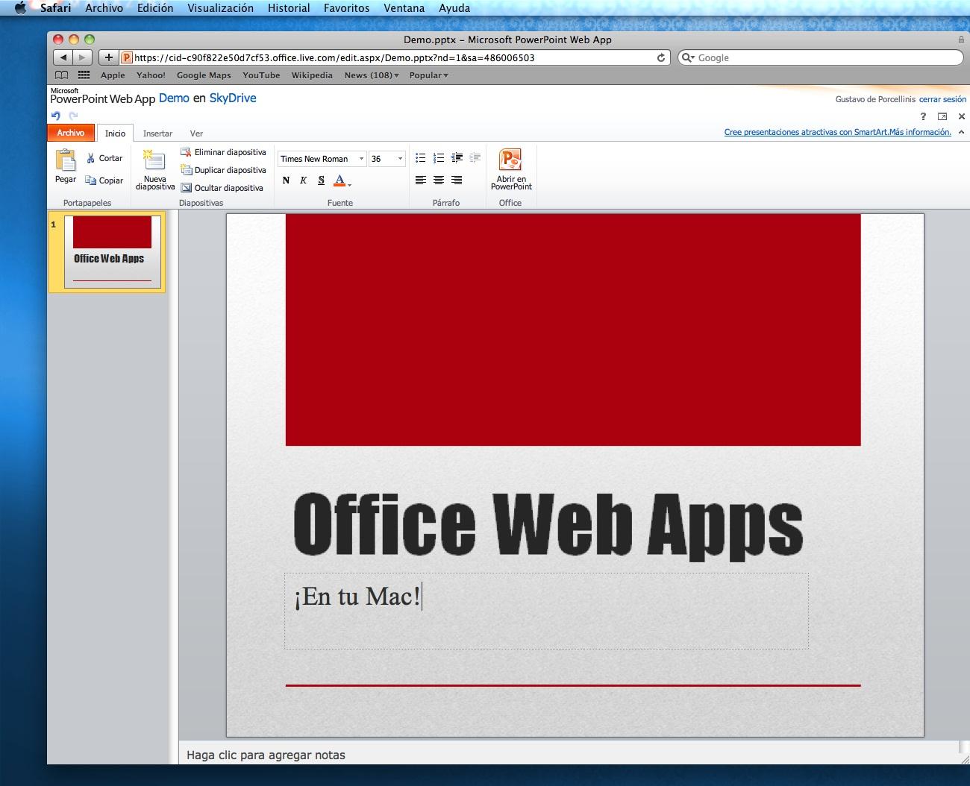Image resolution: width=970 pixels, height=786 pixels.
Task: Click the ¡En tu Mac! subtitle text
Action: [357, 597]
